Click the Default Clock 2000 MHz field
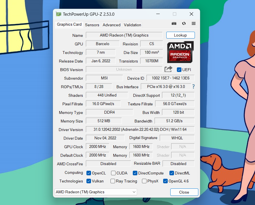Image resolution: width=255 pixels, height=205 pixels. [x=97, y=155]
